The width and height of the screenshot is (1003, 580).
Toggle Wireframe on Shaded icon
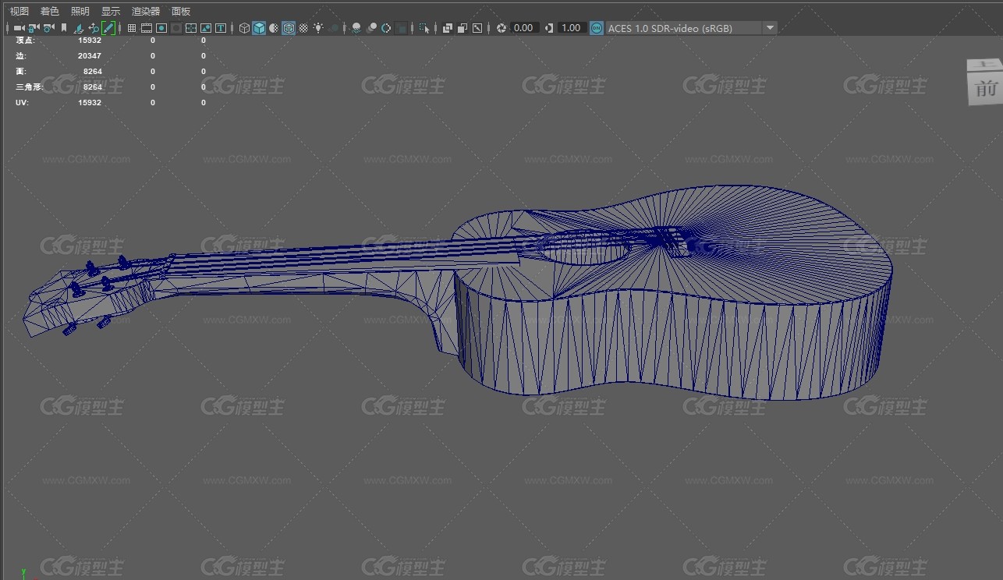(x=288, y=27)
